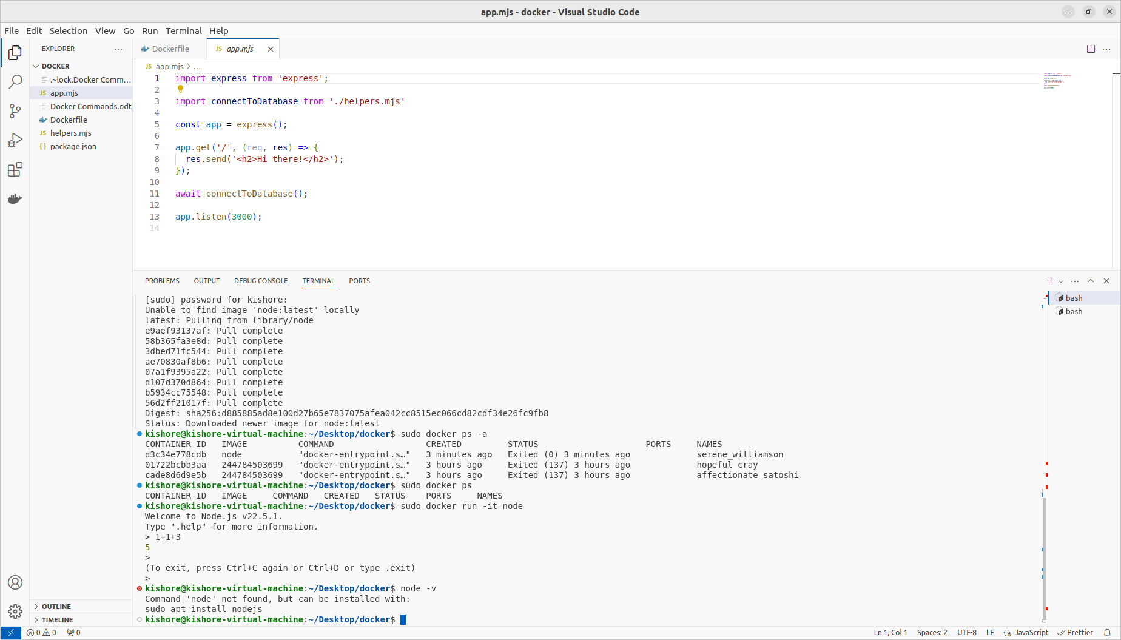Switch to the Dockerfile editor tab
Viewport: 1121px width, 640px height.
(x=170, y=49)
